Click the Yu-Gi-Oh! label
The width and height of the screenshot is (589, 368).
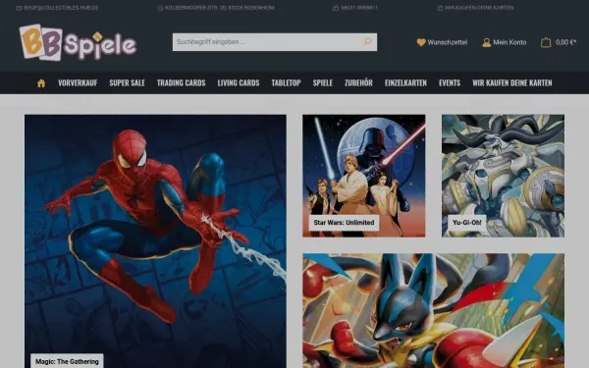(467, 223)
